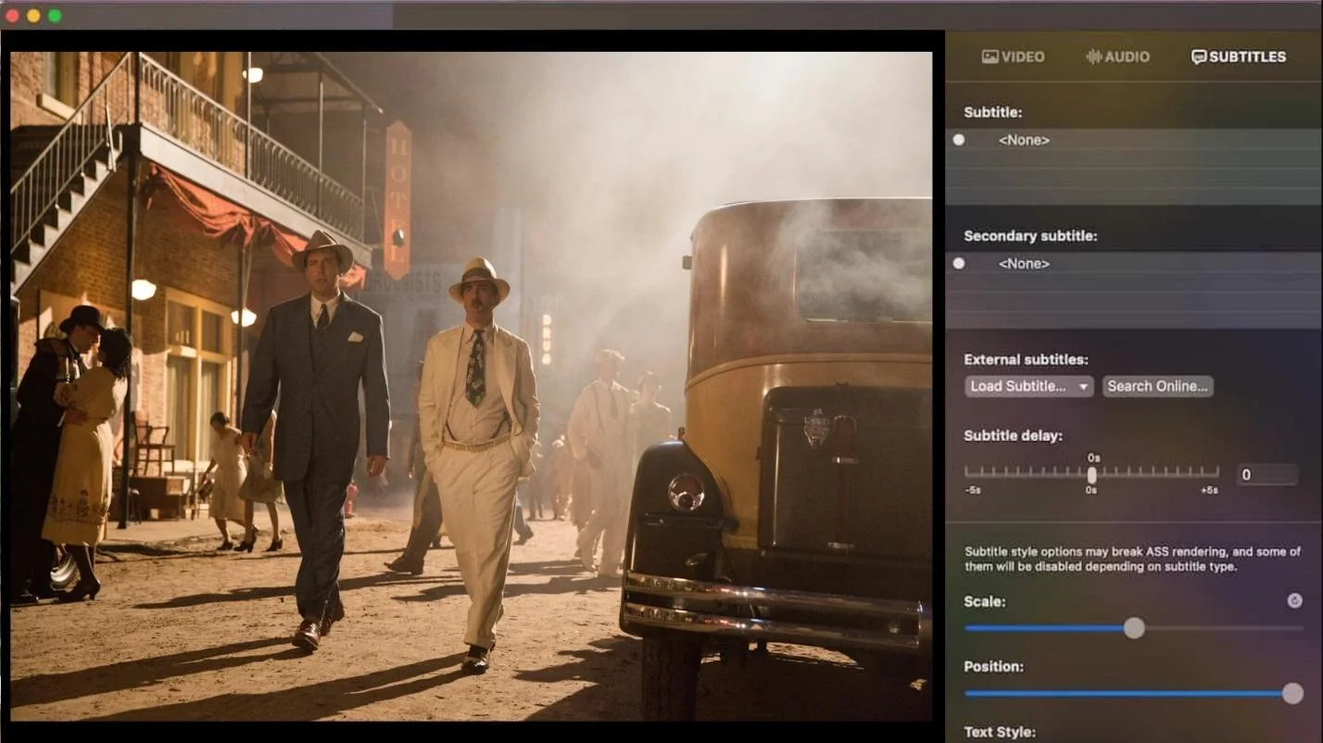Screen dimensions: 1323x743
Task: Switch to the VIDEO tab
Action: click(x=1013, y=57)
